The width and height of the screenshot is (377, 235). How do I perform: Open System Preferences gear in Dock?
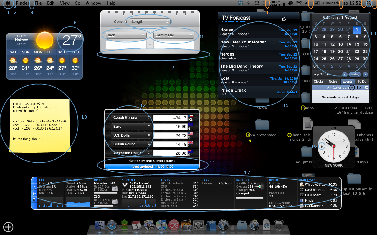(x=199, y=225)
